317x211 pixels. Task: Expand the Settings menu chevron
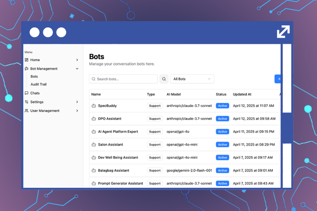[77, 102]
